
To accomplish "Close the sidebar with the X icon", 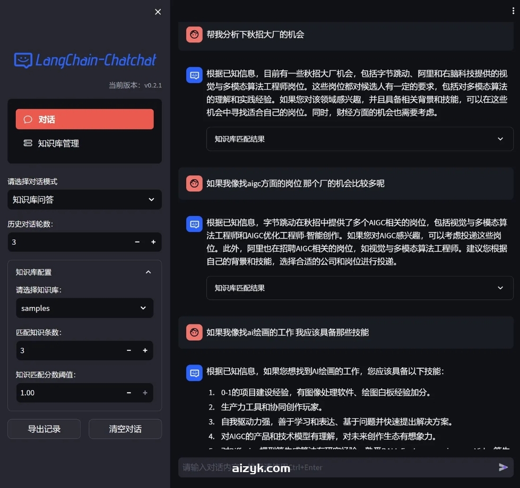I will pos(158,11).
